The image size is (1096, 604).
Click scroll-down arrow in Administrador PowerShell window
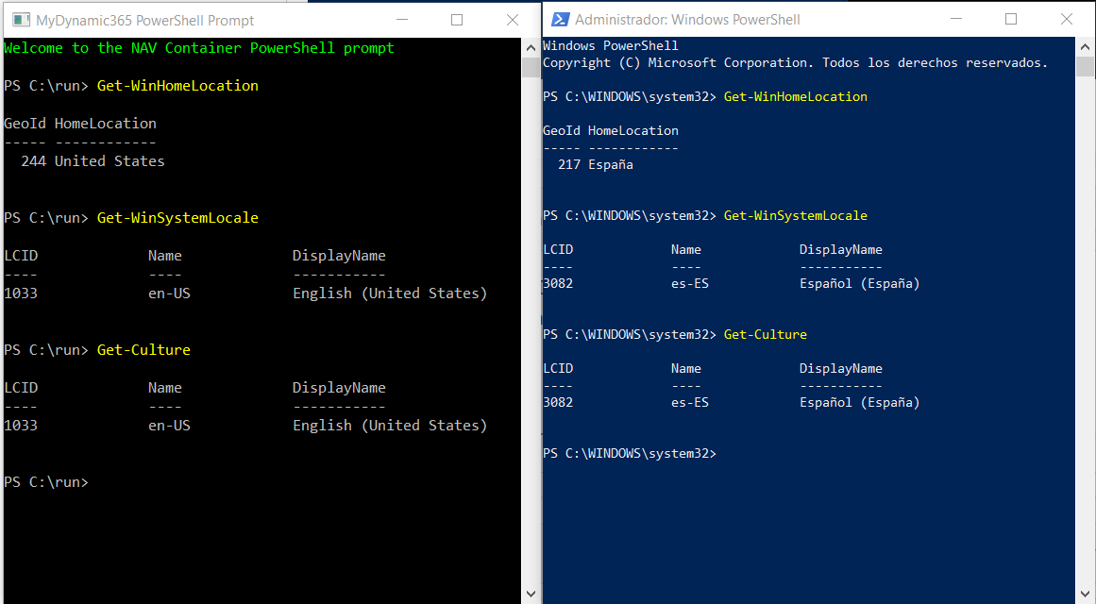(x=1085, y=595)
